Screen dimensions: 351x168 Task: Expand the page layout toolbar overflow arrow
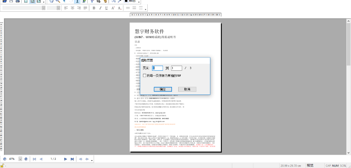click(43, 2)
